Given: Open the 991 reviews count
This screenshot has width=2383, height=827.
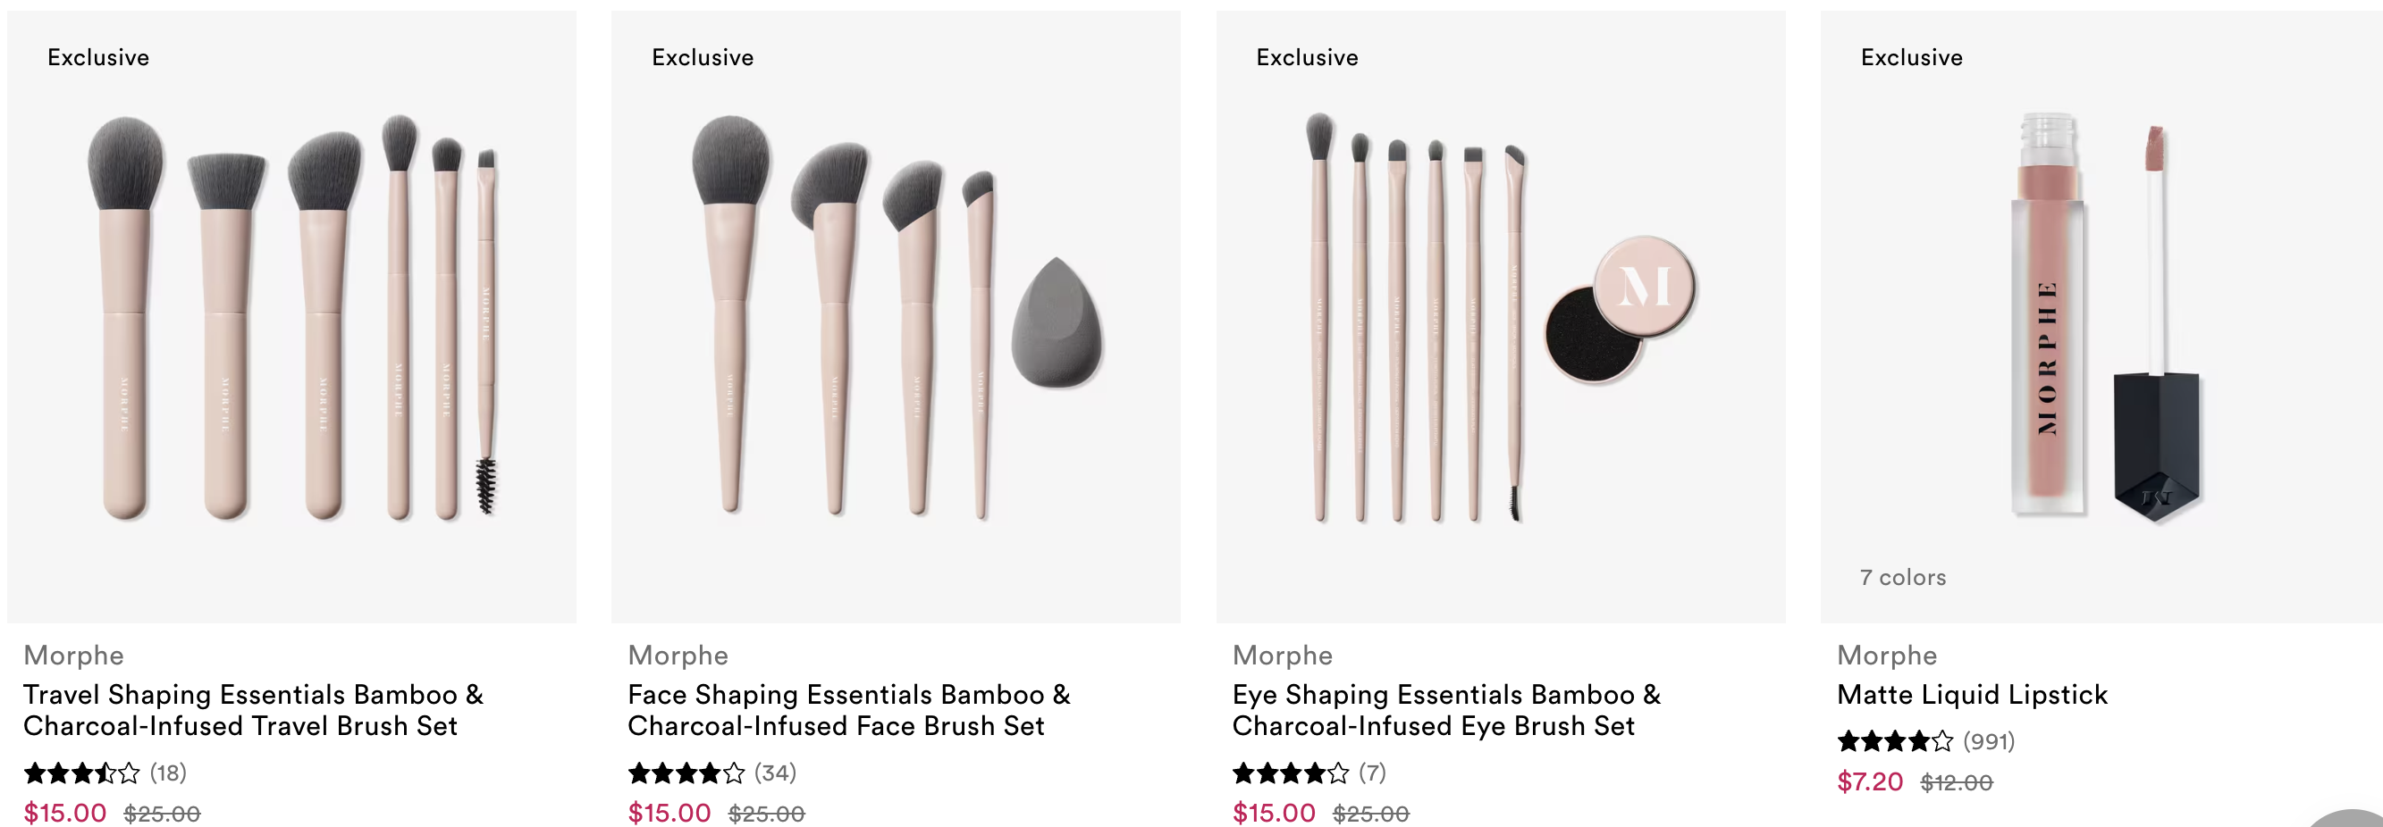Looking at the screenshot, I should 1989,741.
